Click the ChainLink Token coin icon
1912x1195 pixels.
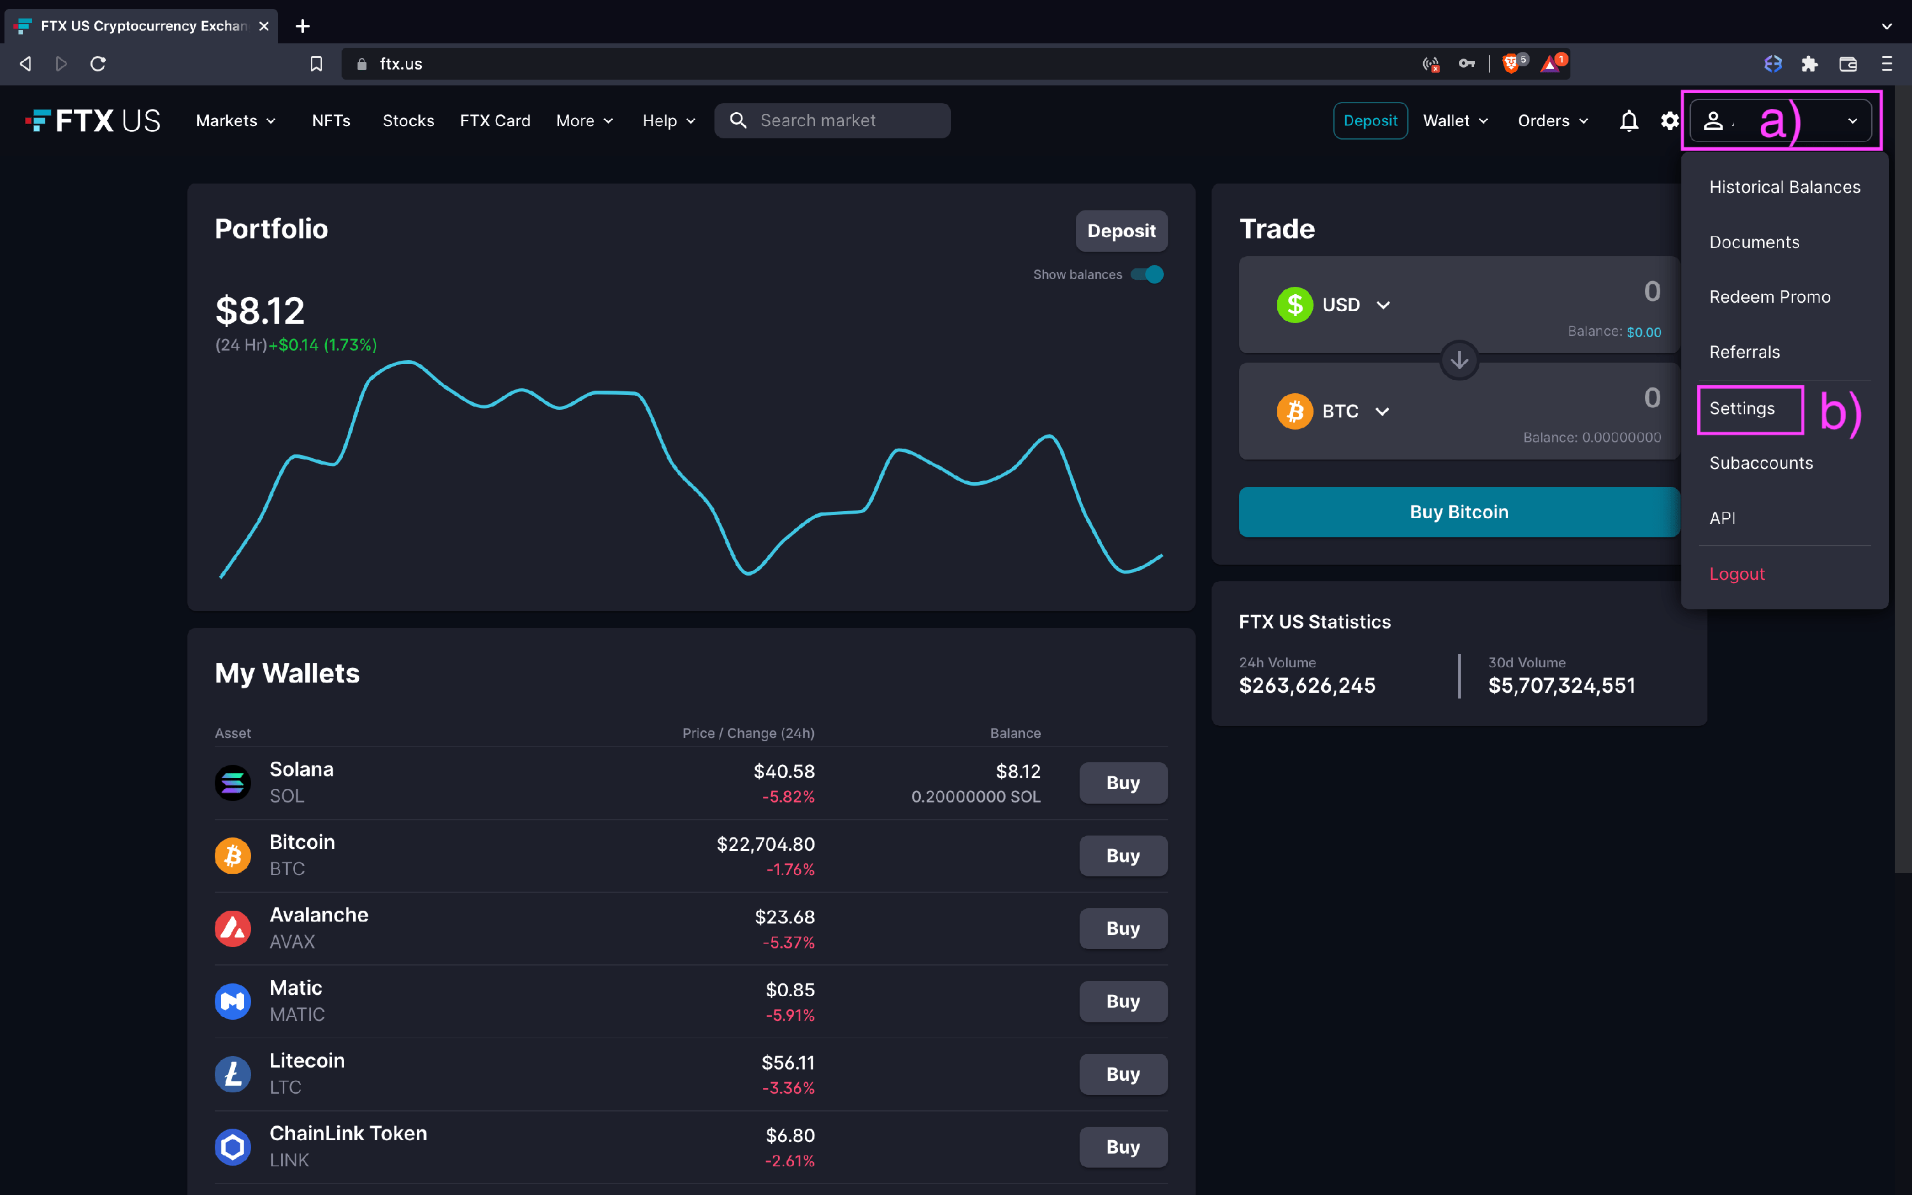[232, 1147]
